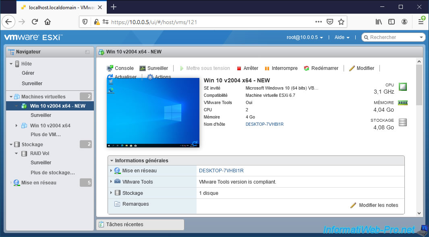This screenshot has width=429, height=237.
Task: Click the DESKTOP-7VHBI1R network link
Action: pyautogui.click(x=221, y=170)
